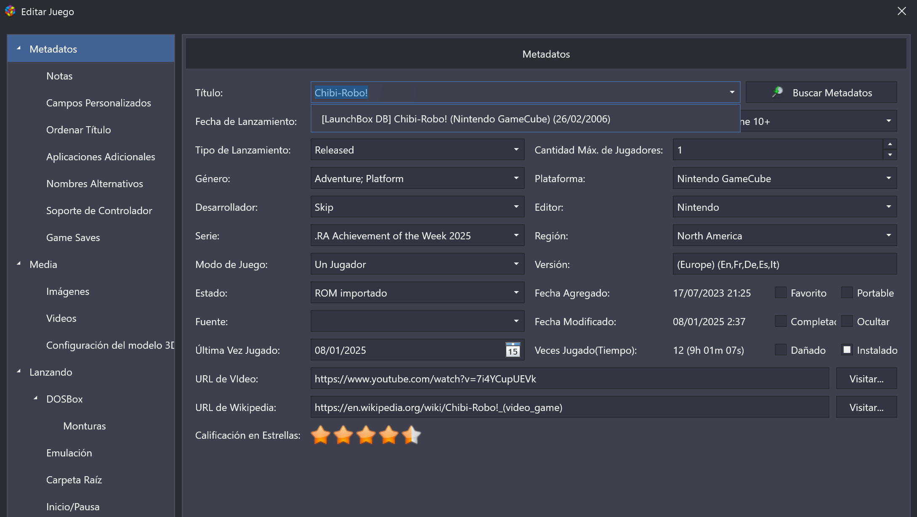Screen dimensions: 917x517
Task: Open Imágenes under Media
Action: click(68, 292)
